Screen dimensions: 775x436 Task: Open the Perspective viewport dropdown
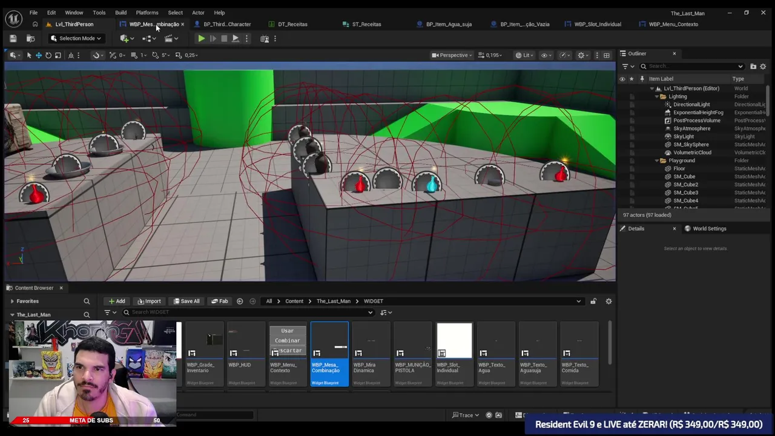click(453, 55)
